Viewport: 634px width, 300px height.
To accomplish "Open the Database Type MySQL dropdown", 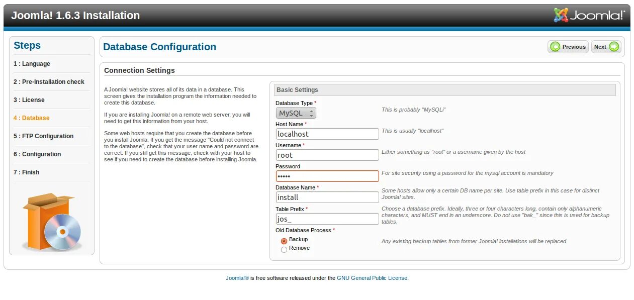I will click(x=296, y=113).
